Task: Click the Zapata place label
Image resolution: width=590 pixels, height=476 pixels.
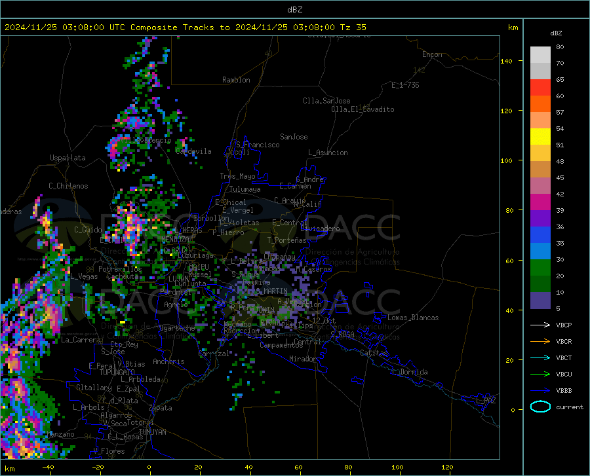Action: [x=161, y=408]
